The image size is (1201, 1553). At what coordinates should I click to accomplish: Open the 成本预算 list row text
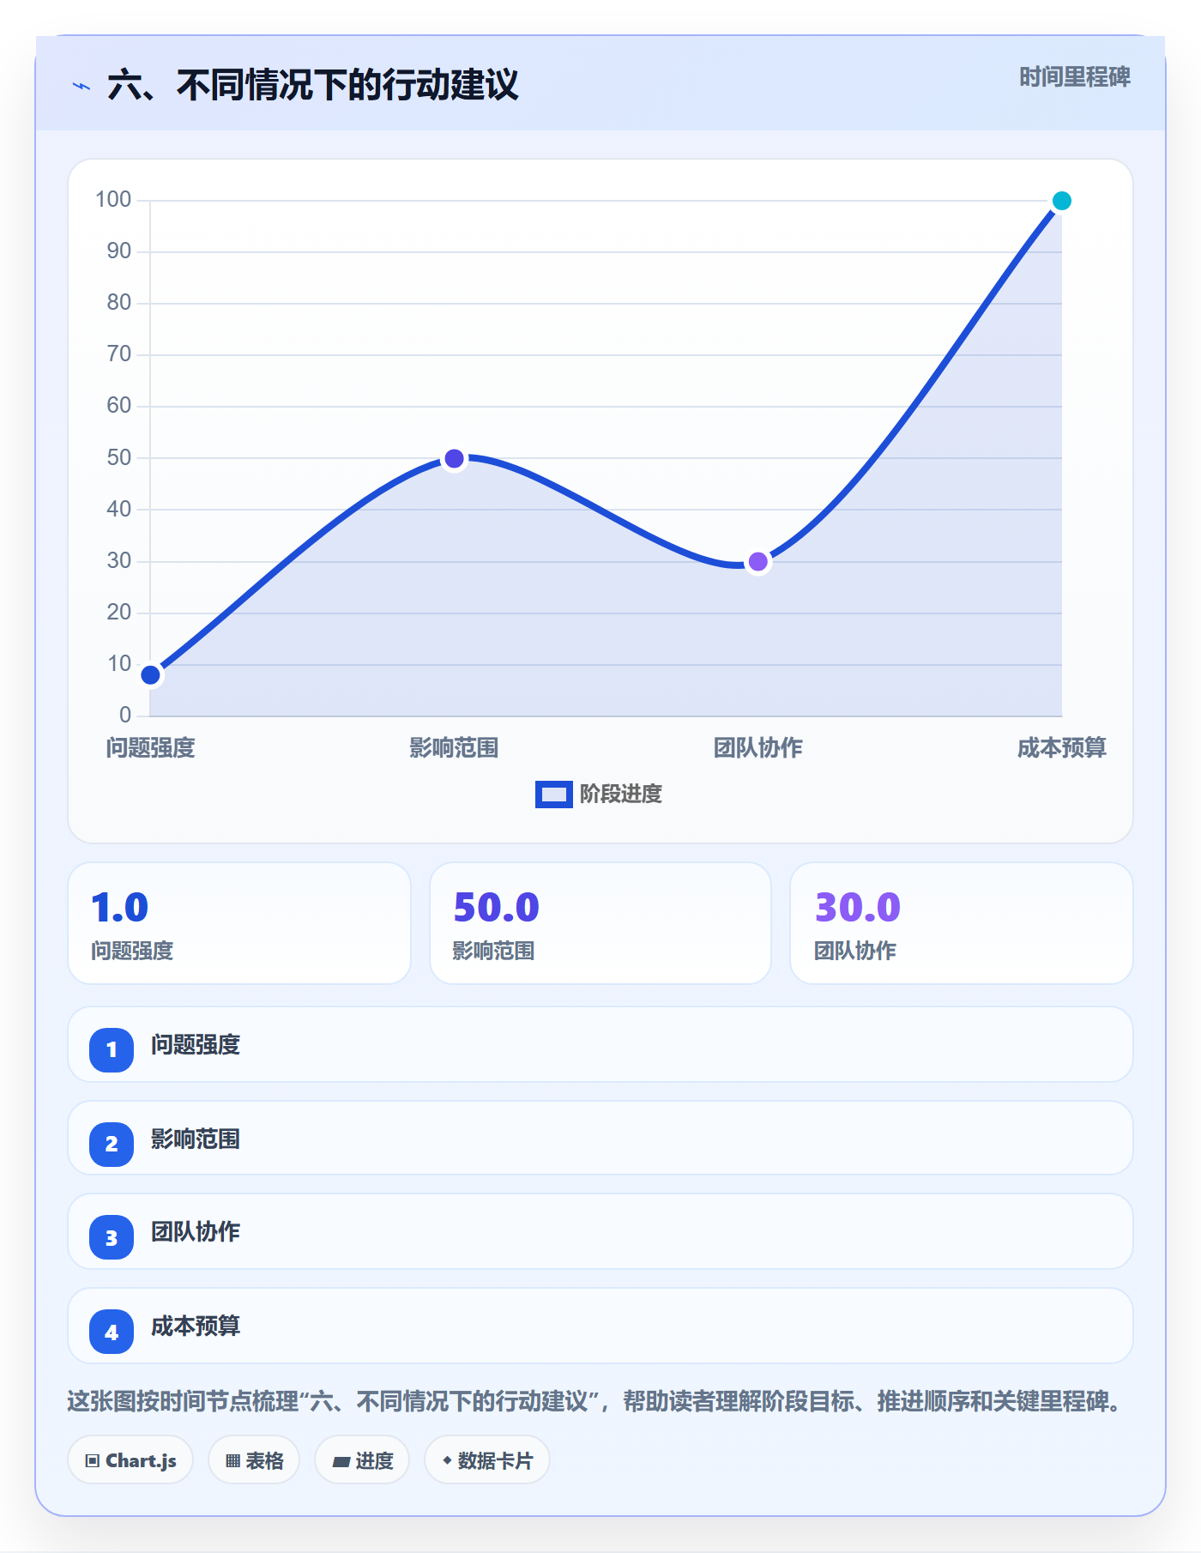[196, 1326]
